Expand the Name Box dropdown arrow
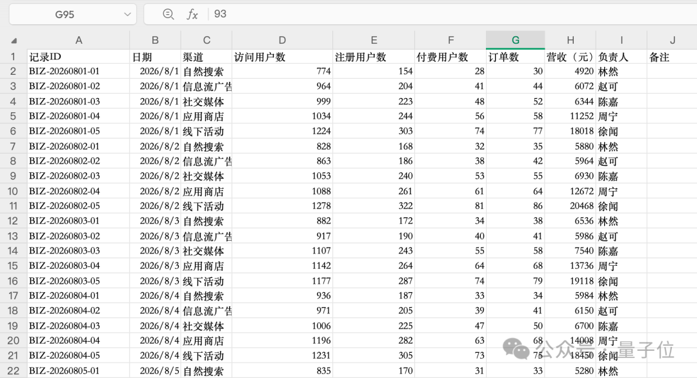Viewport: 697px width, 378px height. (128, 14)
